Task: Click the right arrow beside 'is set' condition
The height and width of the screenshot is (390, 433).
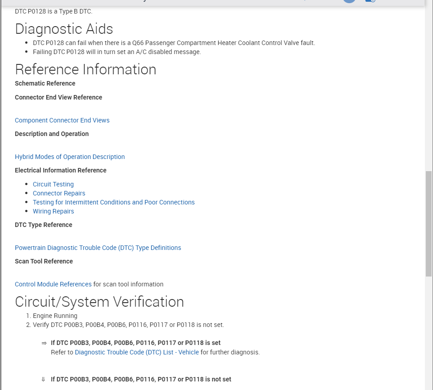Action: click(44, 343)
